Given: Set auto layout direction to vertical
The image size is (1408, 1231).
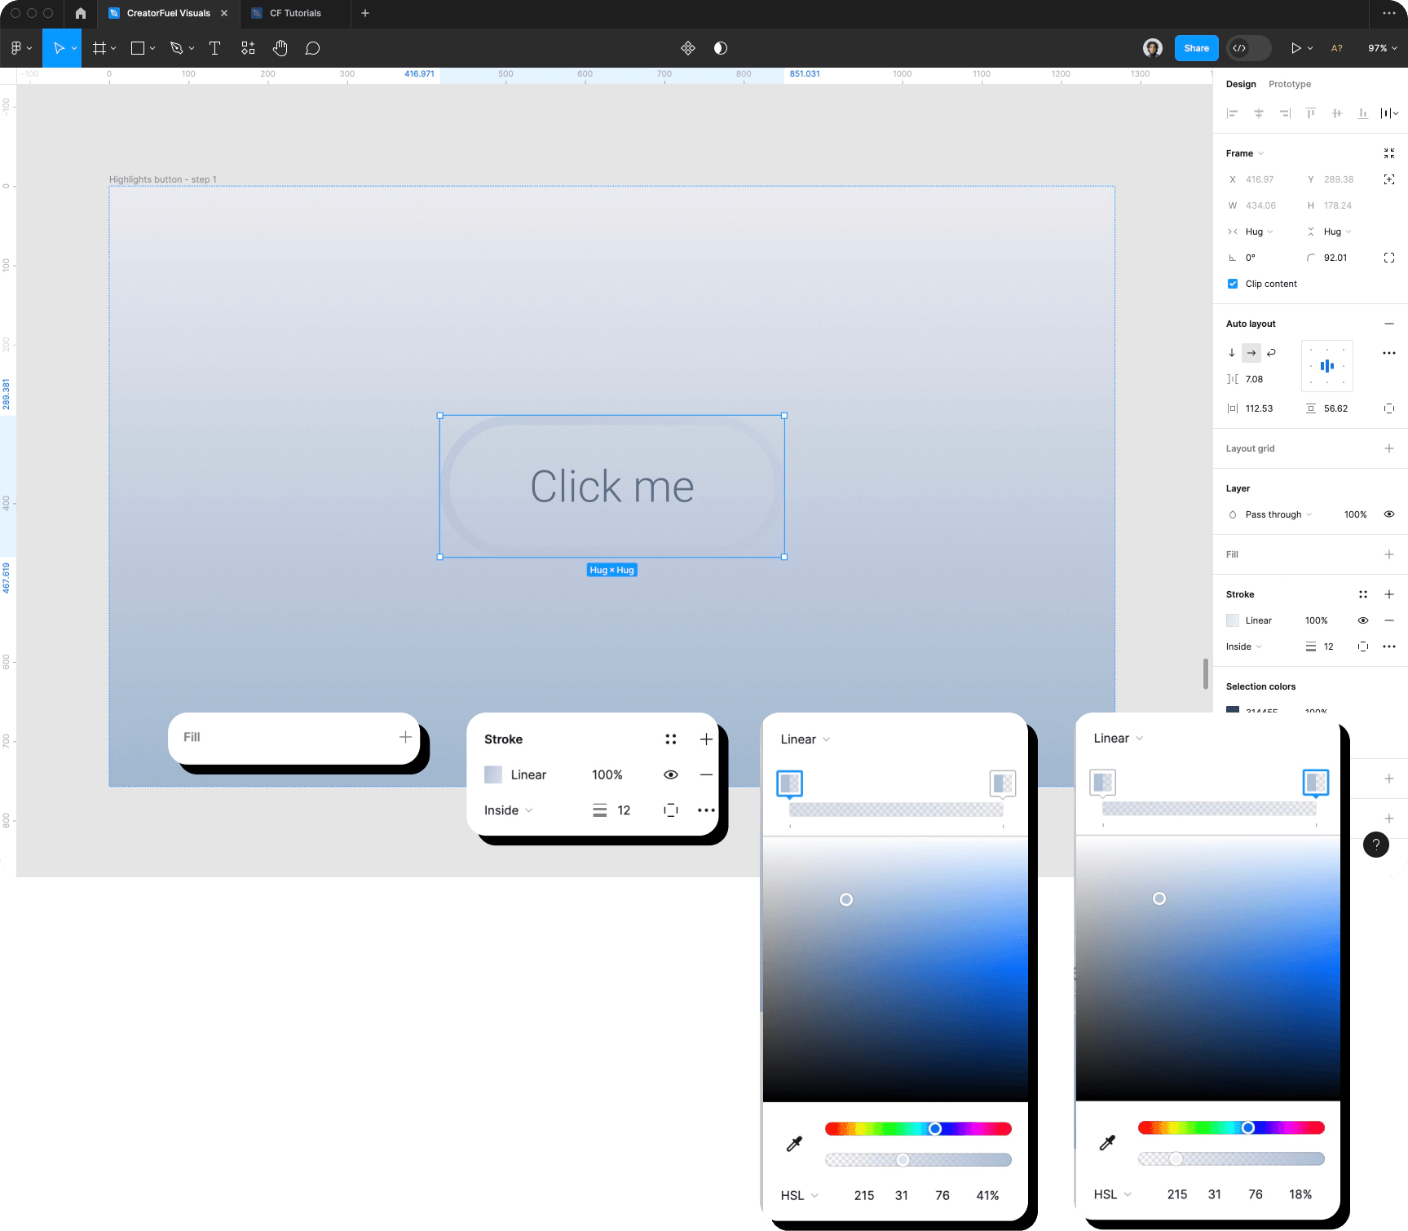Looking at the screenshot, I should tap(1232, 352).
